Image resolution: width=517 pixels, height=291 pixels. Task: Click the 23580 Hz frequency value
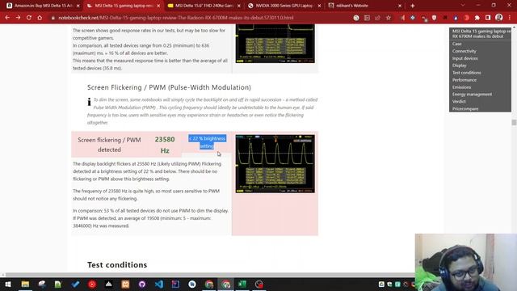tap(165, 145)
